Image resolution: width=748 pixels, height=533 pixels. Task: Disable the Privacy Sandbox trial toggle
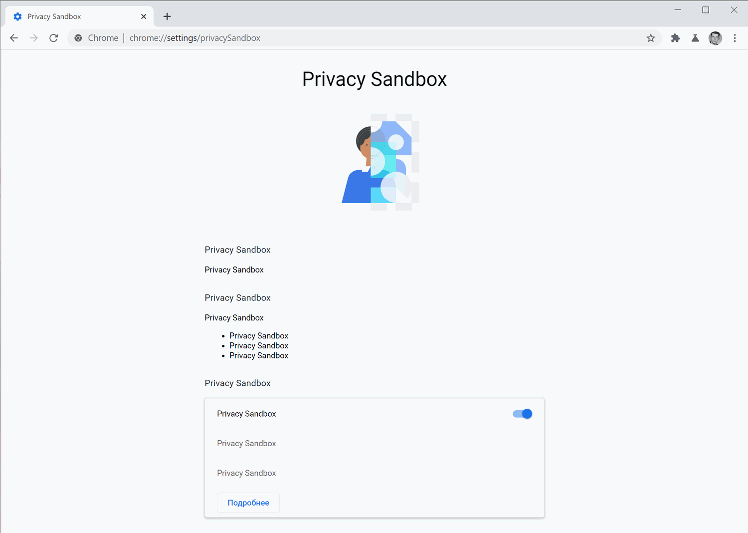[522, 414]
